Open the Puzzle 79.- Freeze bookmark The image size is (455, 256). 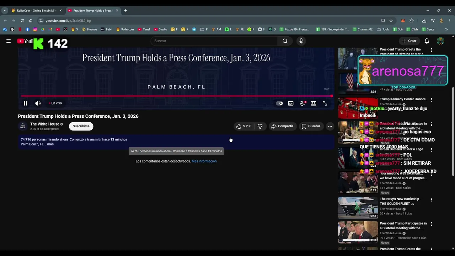[x=294, y=30]
